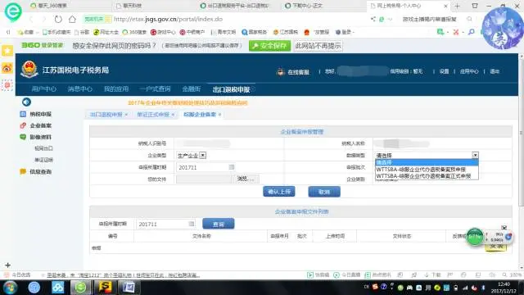
Task: Click the orange 2017 announcement link
Action: coord(187,102)
